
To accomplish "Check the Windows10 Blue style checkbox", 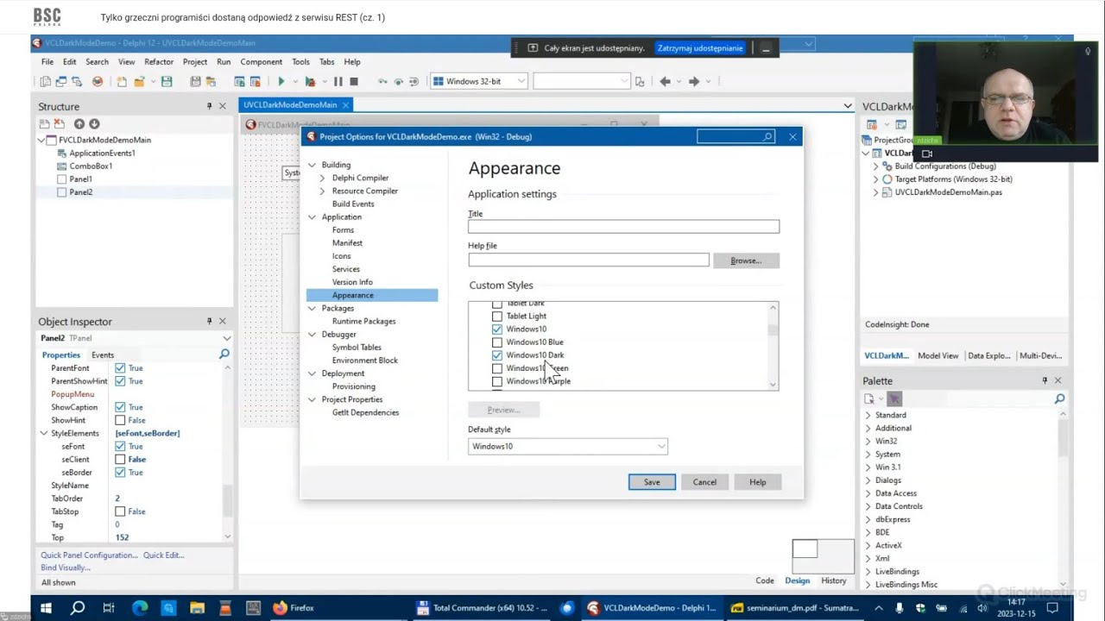I will pyautogui.click(x=496, y=342).
